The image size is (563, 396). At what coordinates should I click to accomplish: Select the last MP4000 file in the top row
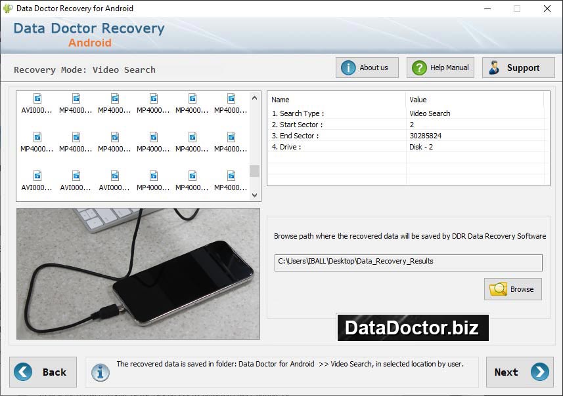point(231,103)
